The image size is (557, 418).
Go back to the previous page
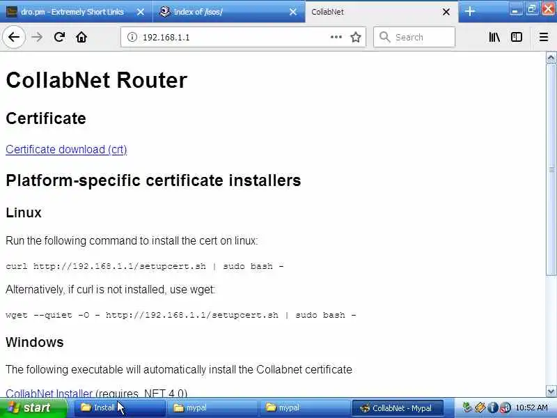point(14,37)
